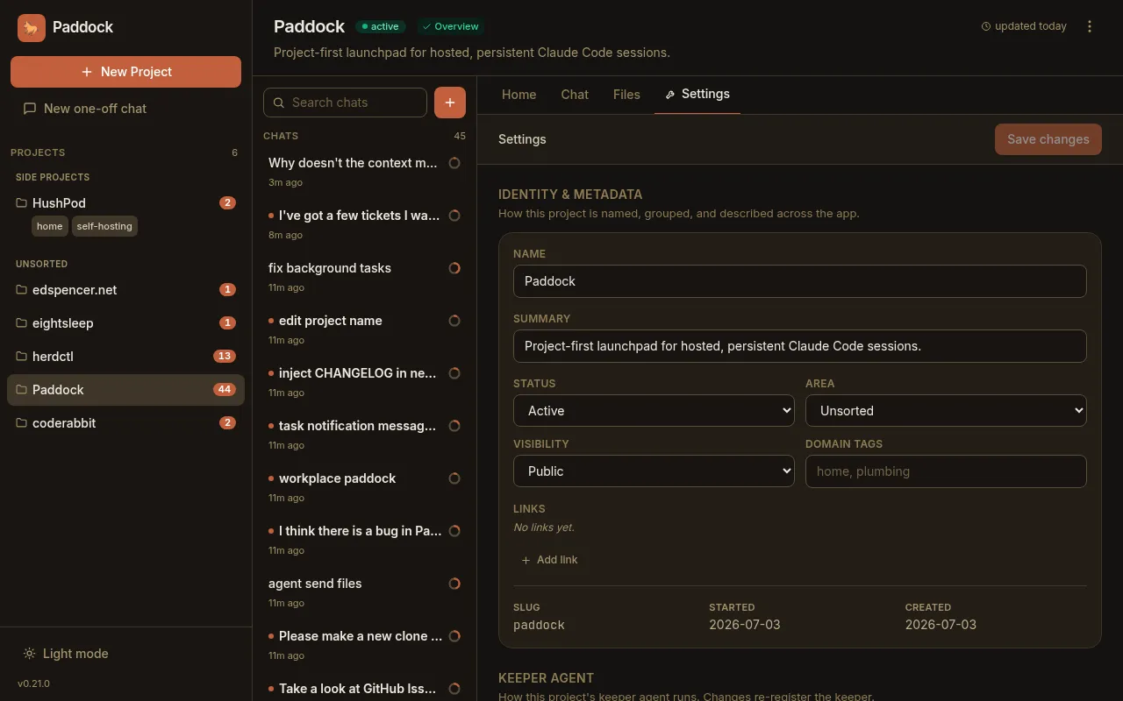Open chat 'I think there is a bug in Pa...'

364,540
